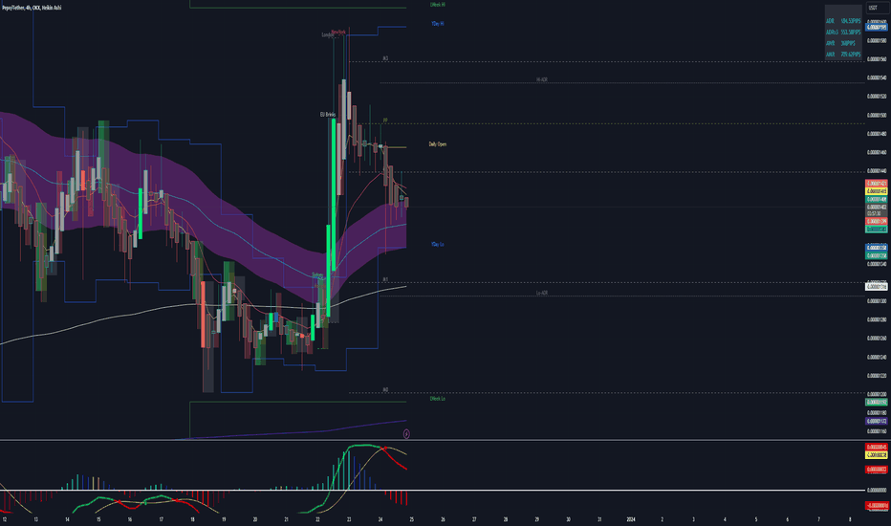Click the ADR row in stats table

[x=842, y=21]
